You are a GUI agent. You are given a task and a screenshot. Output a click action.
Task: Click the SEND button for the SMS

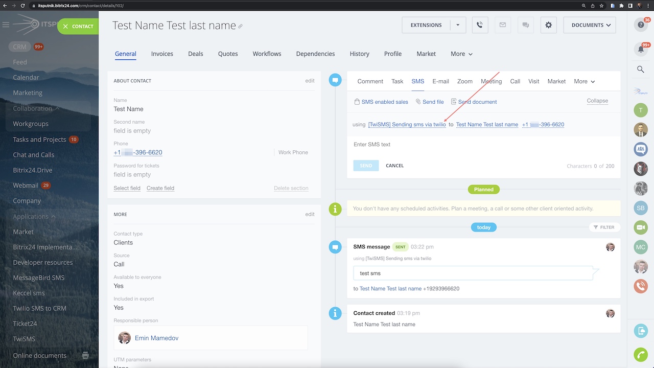pyautogui.click(x=366, y=166)
